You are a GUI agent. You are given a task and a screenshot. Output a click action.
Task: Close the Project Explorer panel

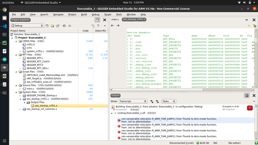(x=105, y=20)
